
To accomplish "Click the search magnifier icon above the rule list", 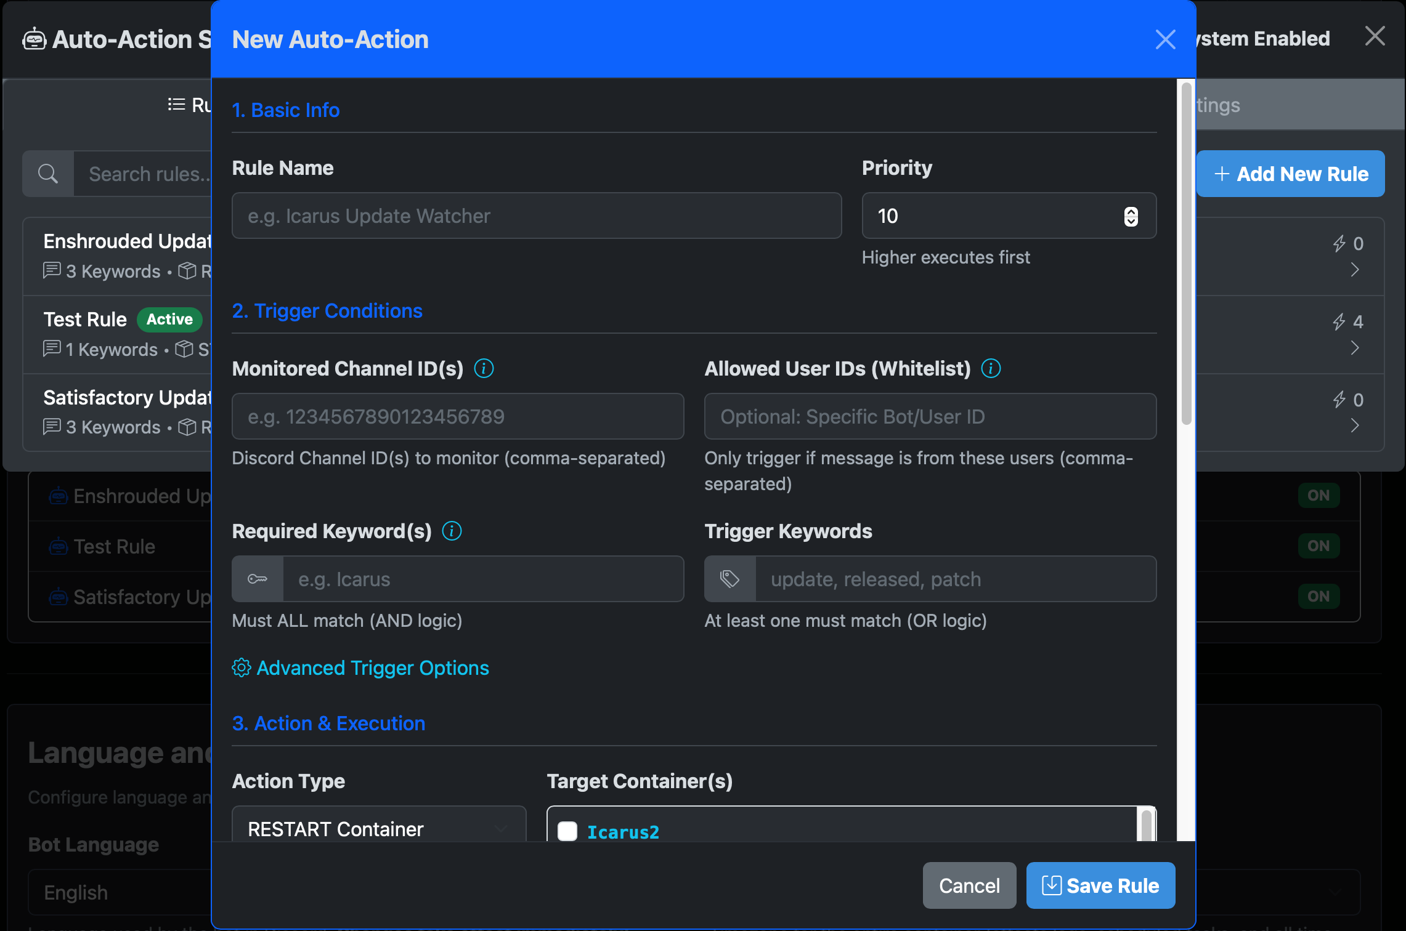I will pos(47,173).
